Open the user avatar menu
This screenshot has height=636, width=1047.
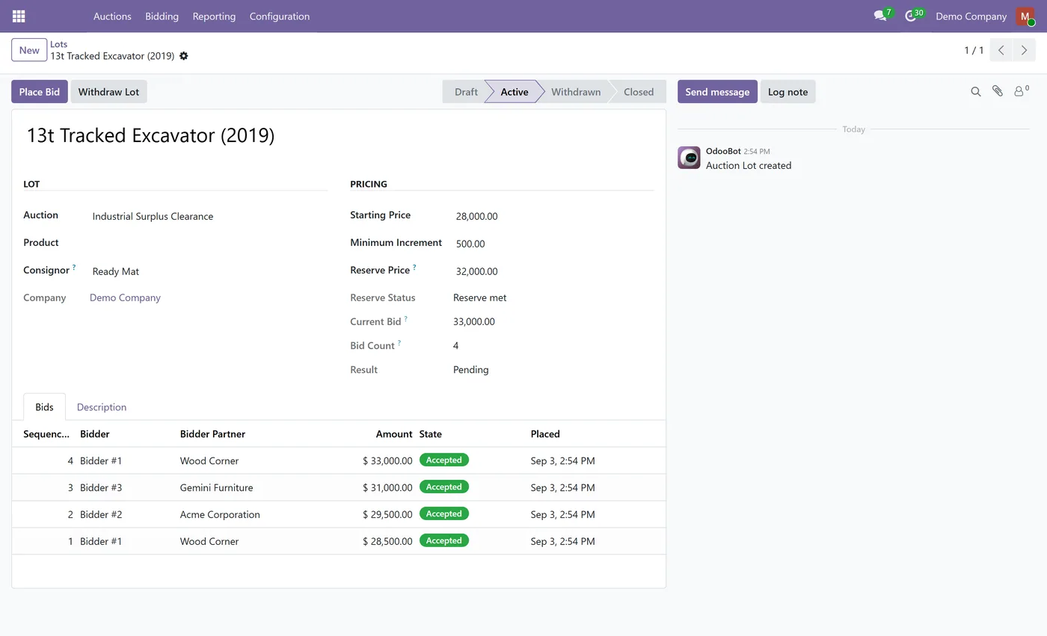[1025, 16]
